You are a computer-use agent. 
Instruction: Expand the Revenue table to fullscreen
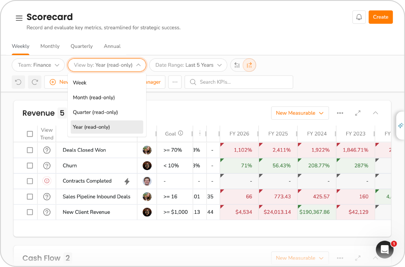tap(357, 113)
